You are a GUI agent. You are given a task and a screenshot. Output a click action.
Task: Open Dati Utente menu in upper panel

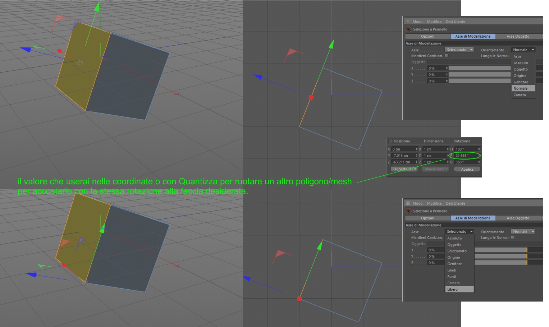(x=456, y=22)
